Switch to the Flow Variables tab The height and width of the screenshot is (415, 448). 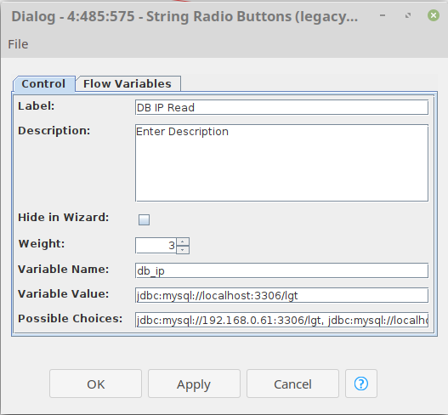coord(128,83)
